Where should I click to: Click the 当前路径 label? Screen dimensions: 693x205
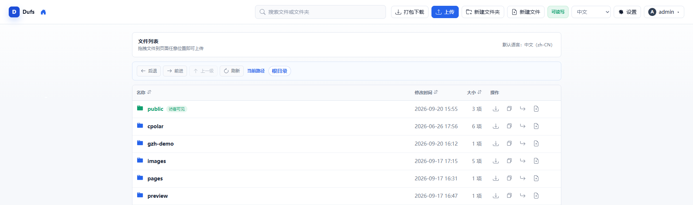tap(256, 71)
